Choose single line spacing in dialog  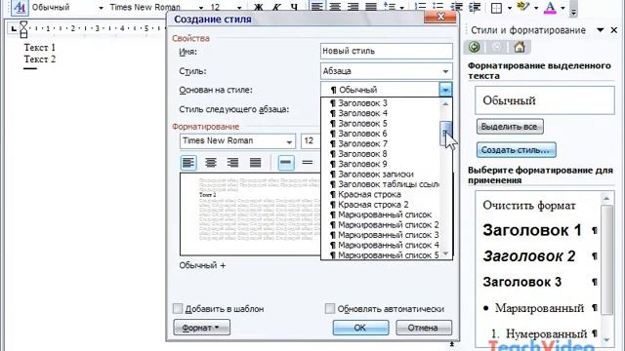pyautogui.click(x=286, y=163)
